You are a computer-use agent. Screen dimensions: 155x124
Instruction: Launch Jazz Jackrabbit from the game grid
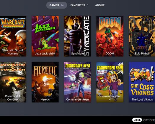click(45, 36)
